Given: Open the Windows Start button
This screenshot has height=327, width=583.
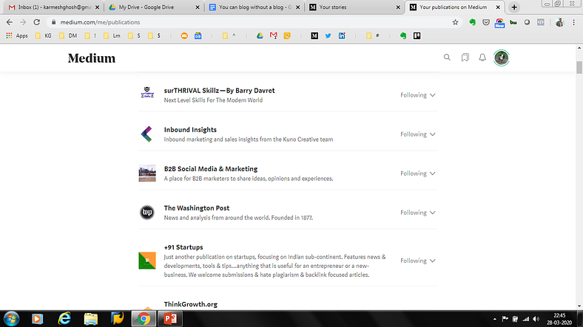Looking at the screenshot, I should (x=11, y=319).
